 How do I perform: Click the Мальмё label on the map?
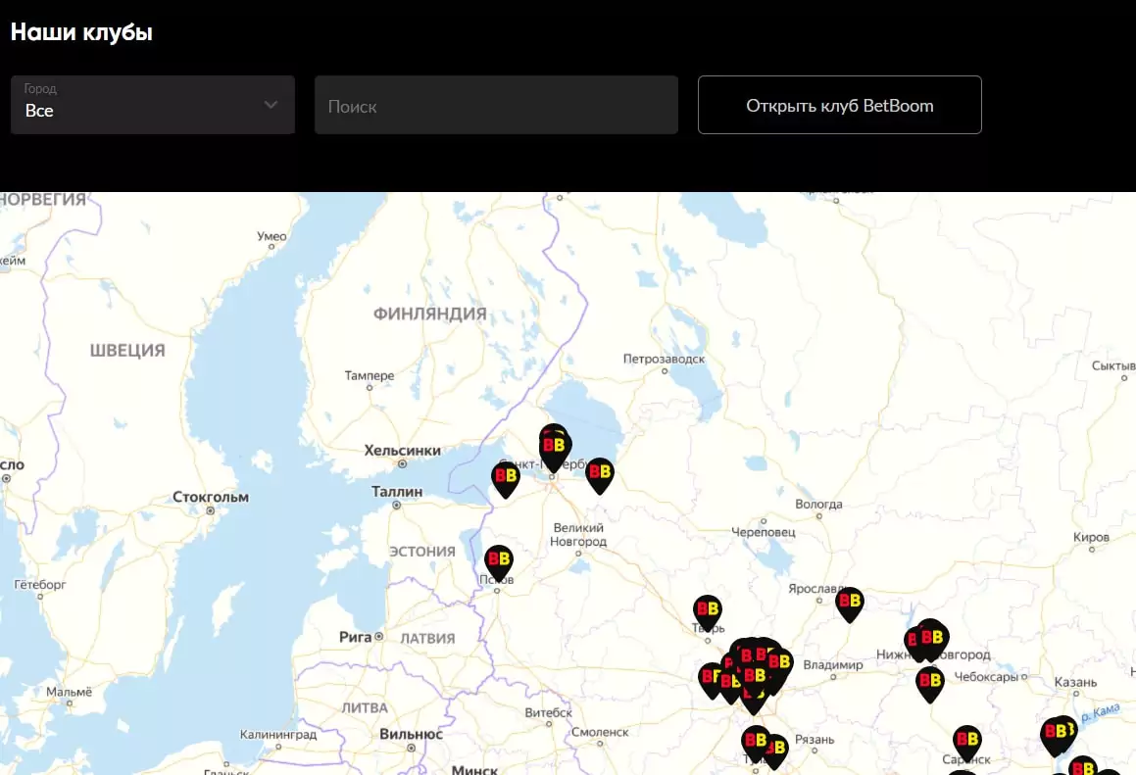pyautogui.click(x=69, y=692)
